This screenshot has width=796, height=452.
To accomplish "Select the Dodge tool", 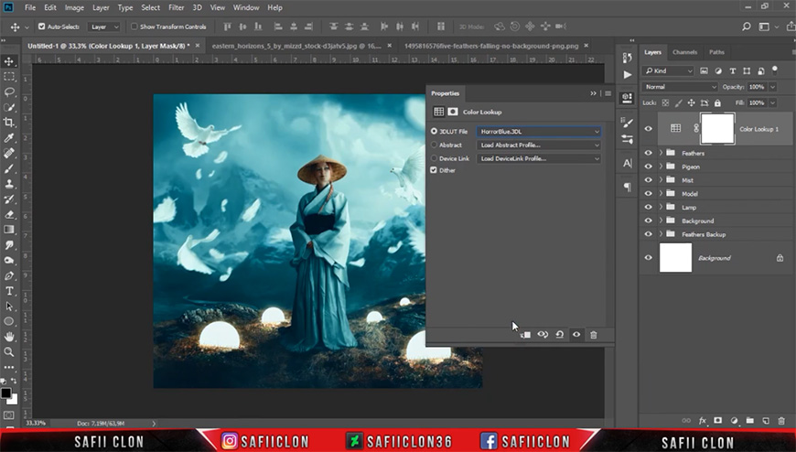I will 9,260.
